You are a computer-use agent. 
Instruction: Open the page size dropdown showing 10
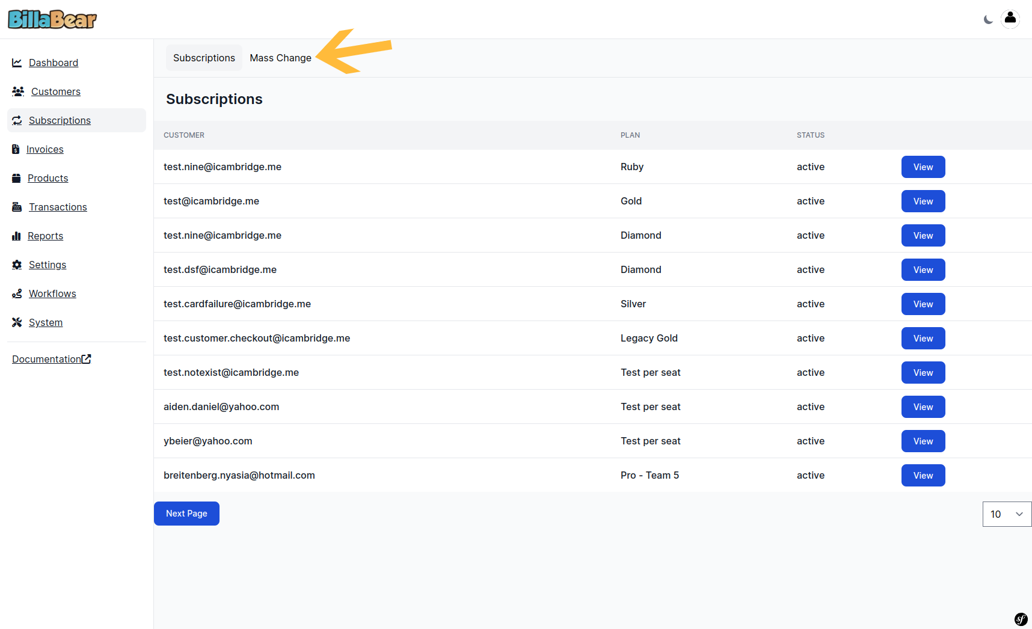pyautogui.click(x=1007, y=514)
